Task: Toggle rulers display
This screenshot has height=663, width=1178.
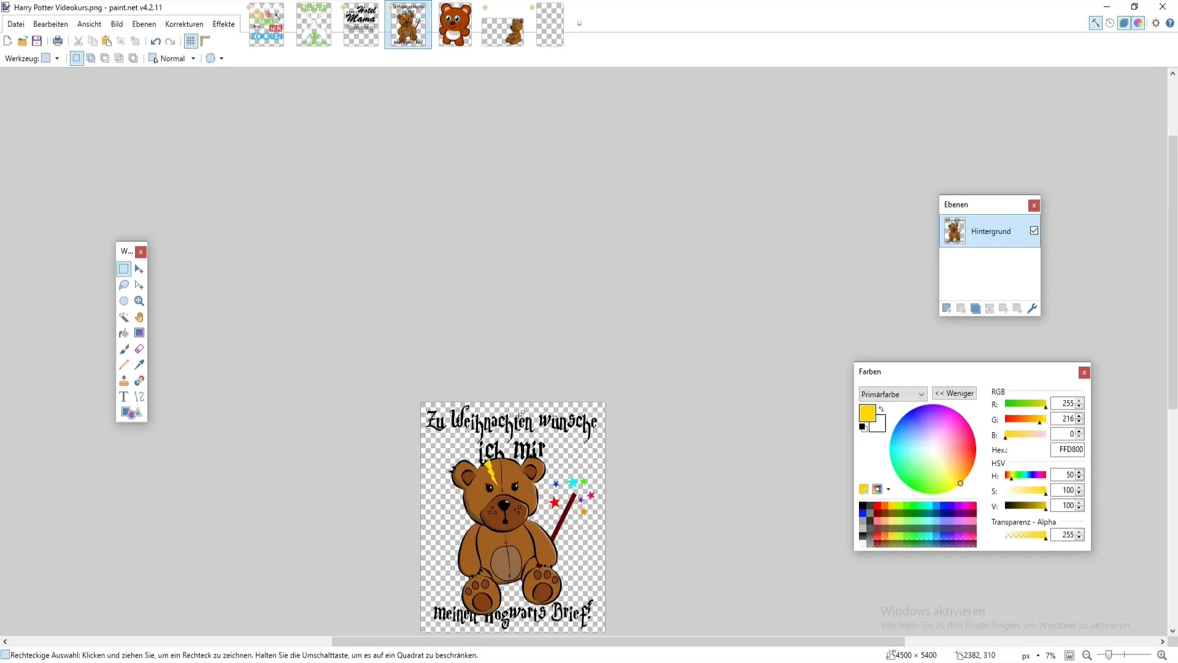Action: [x=205, y=41]
